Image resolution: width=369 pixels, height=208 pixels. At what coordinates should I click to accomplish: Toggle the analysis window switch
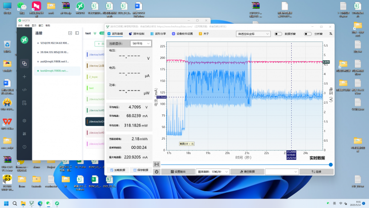tap(307, 34)
